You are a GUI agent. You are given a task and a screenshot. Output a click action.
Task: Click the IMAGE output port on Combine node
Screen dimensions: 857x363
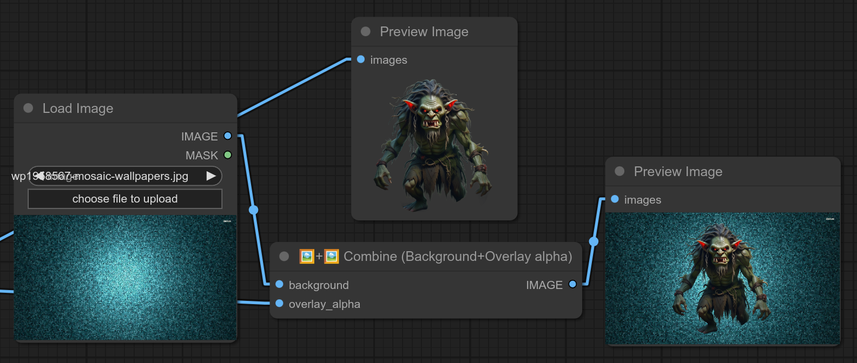[572, 284]
